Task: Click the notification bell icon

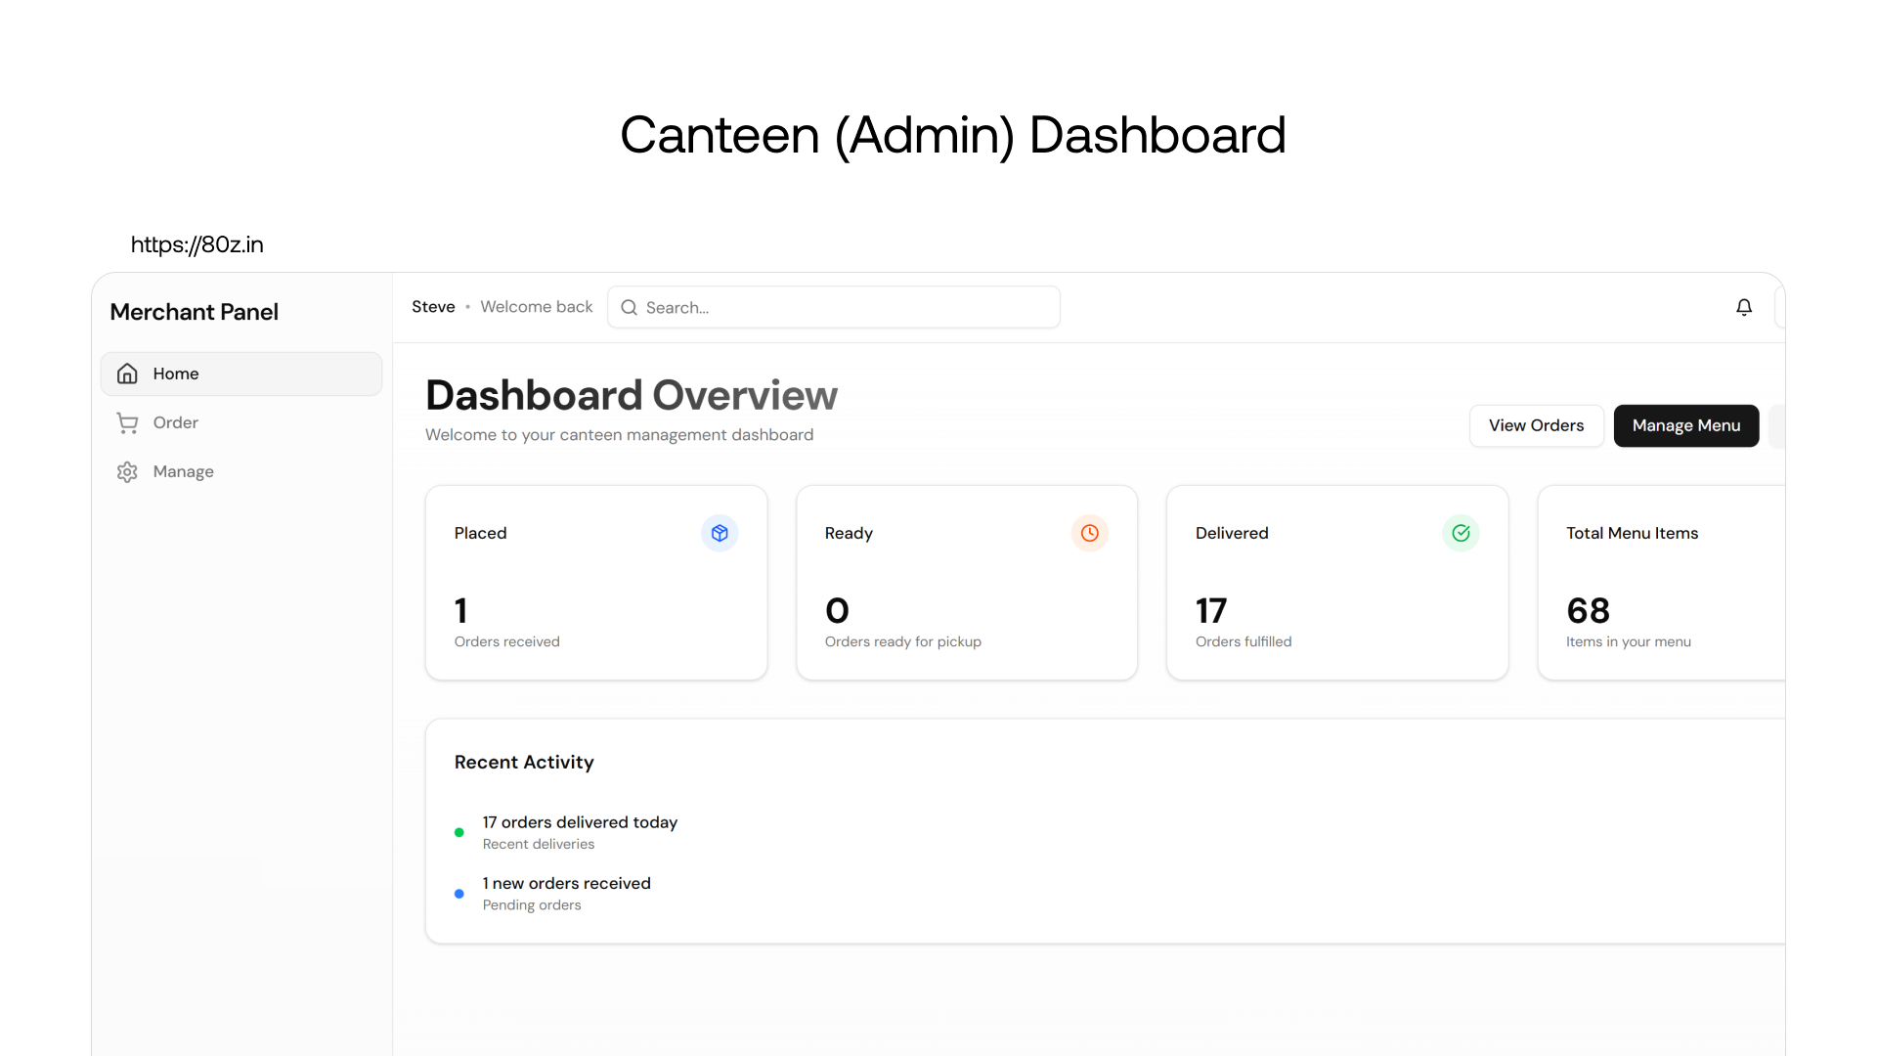Action: (1744, 307)
